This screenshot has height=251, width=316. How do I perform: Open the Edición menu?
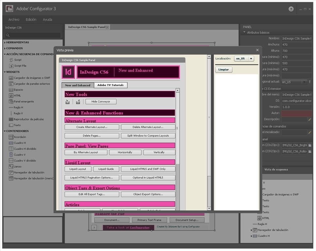(31, 20)
